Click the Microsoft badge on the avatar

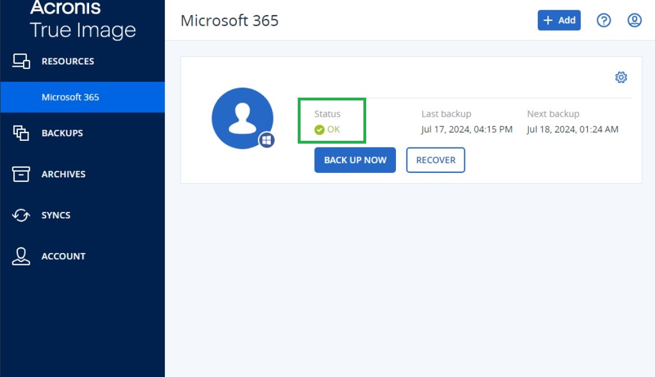coord(267,140)
